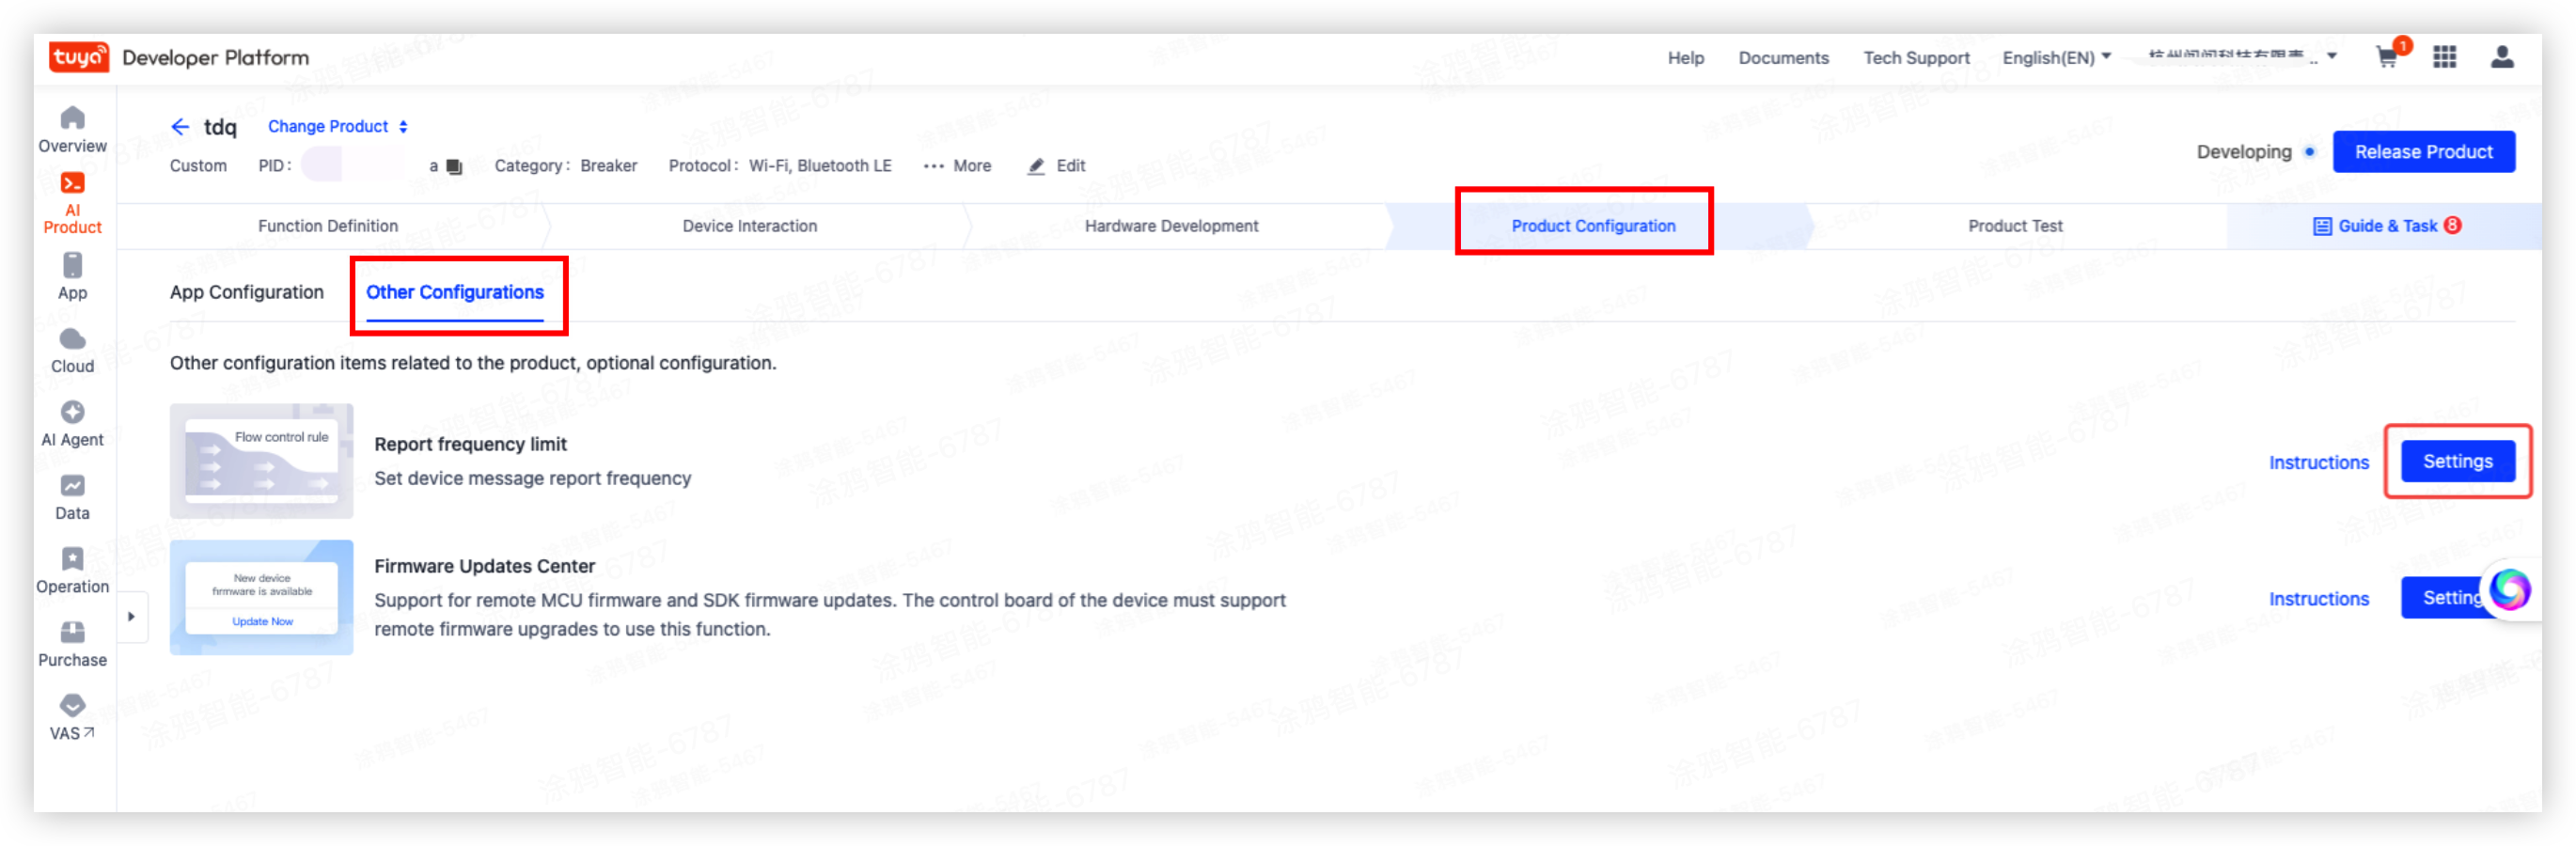Viewport: 2576px width, 846px height.
Task: Open the Help link
Action: (1685, 57)
